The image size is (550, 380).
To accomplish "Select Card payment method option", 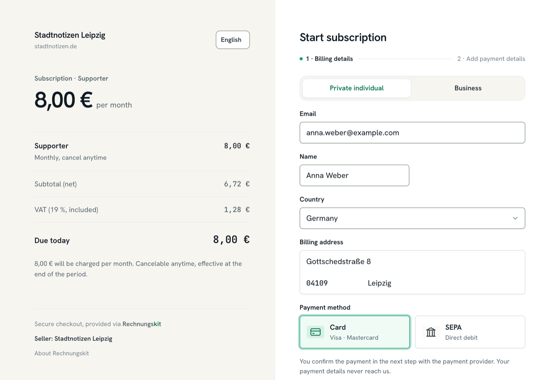I will pos(355,332).
